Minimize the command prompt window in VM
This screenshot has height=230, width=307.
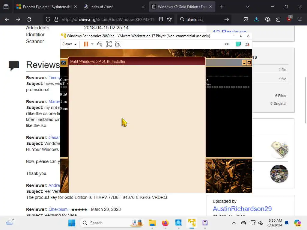244,63
